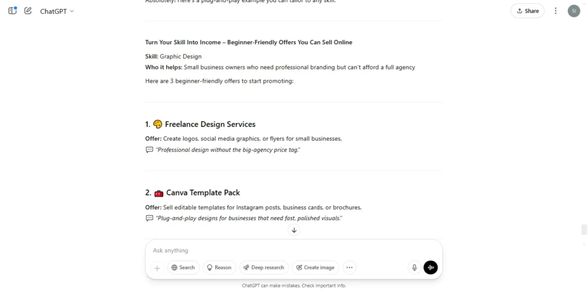Click the Ask anything input field

click(x=293, y=250)
